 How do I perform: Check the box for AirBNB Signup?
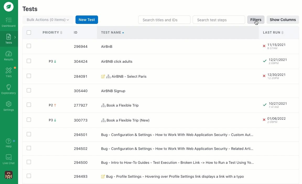pos(29,90)
